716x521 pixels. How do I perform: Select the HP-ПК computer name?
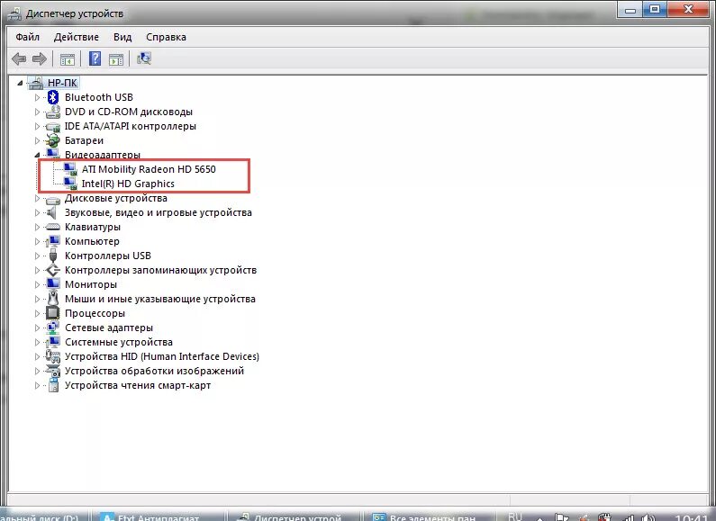point(62,83)
